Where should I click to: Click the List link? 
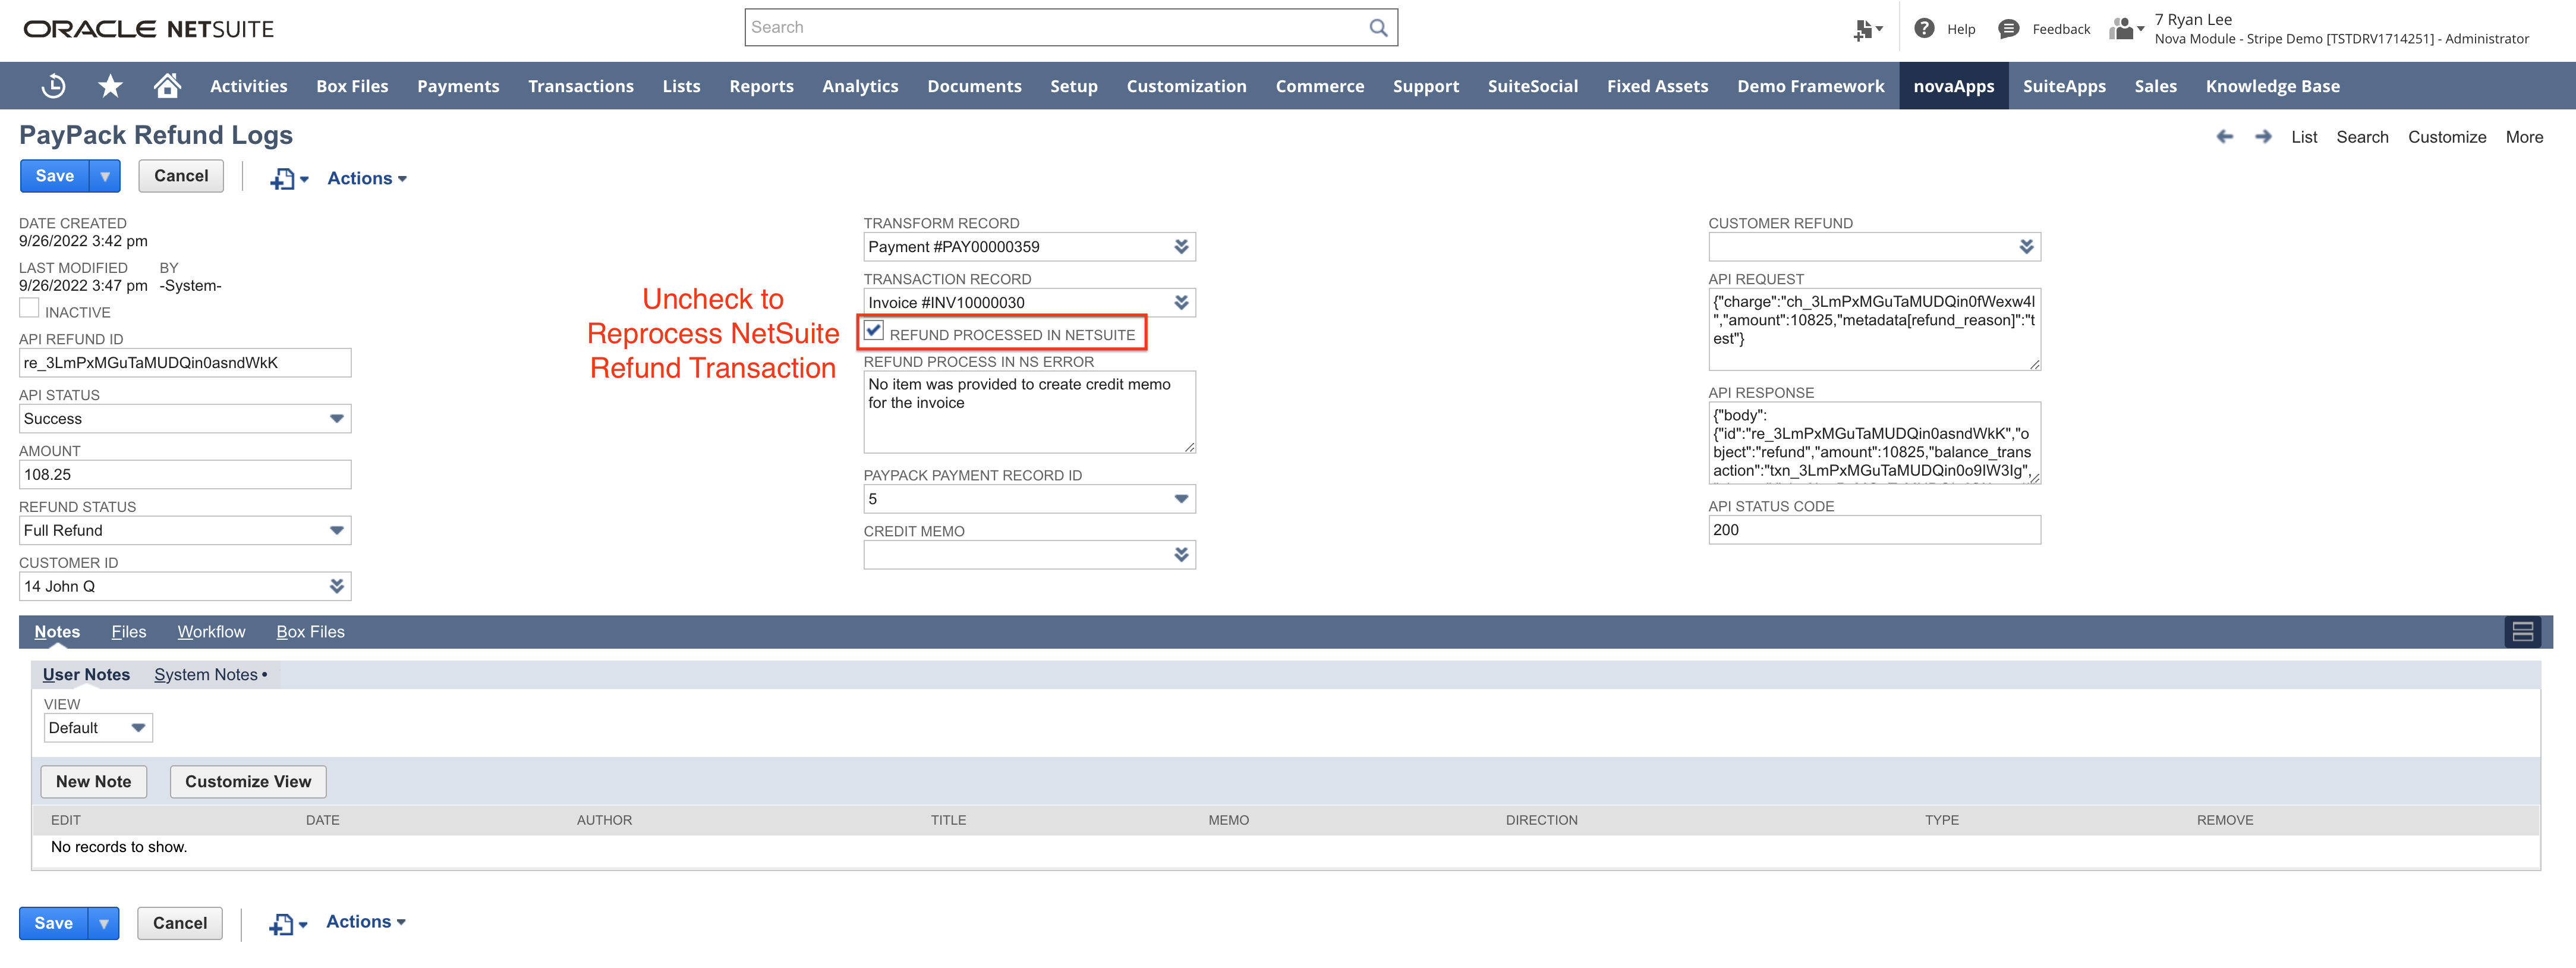[x=2304, y=137]
